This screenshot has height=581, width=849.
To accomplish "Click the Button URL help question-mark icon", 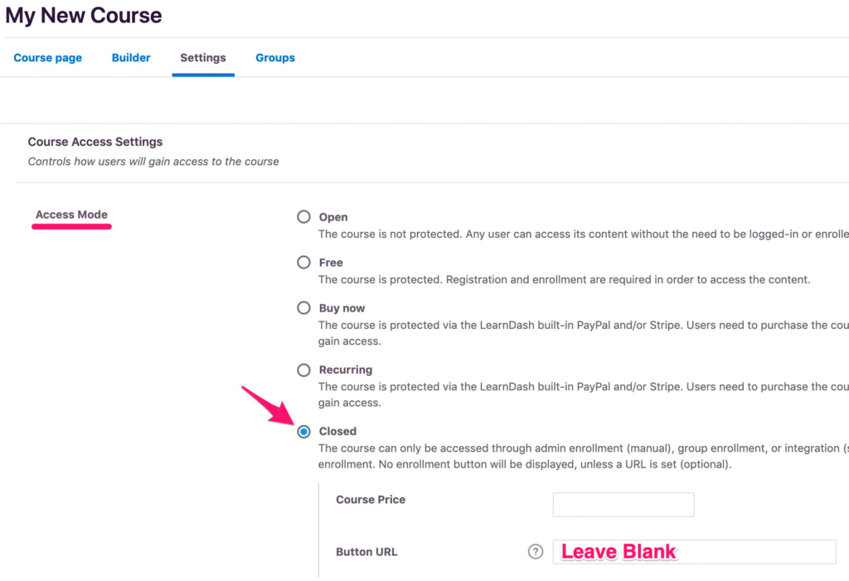I will pyautogui.click(x=536, y=552).
